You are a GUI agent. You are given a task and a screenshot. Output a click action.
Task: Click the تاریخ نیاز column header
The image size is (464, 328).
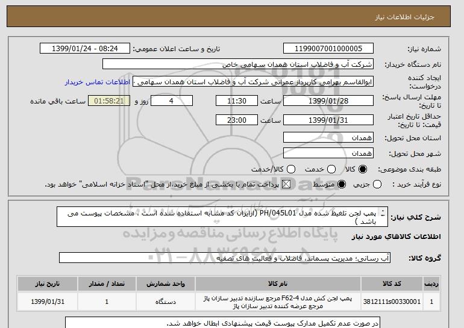coord(48,283)
